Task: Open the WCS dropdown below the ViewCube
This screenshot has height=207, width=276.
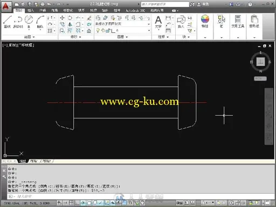Action: [x=260, y=79]
